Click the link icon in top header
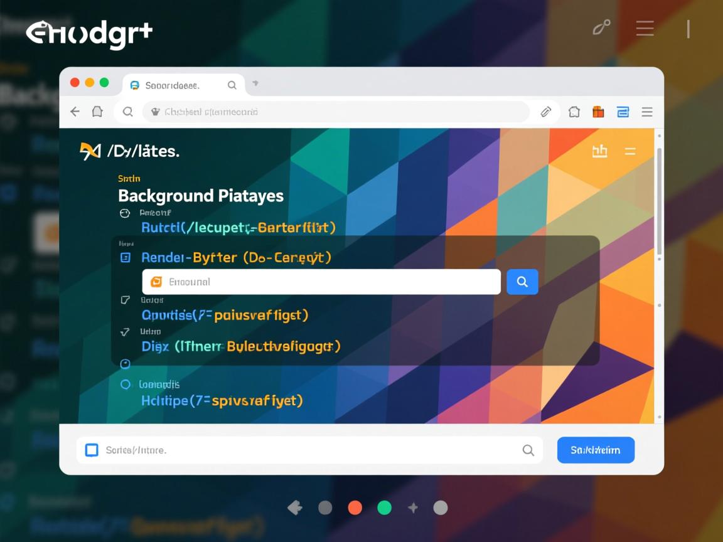 601,28
